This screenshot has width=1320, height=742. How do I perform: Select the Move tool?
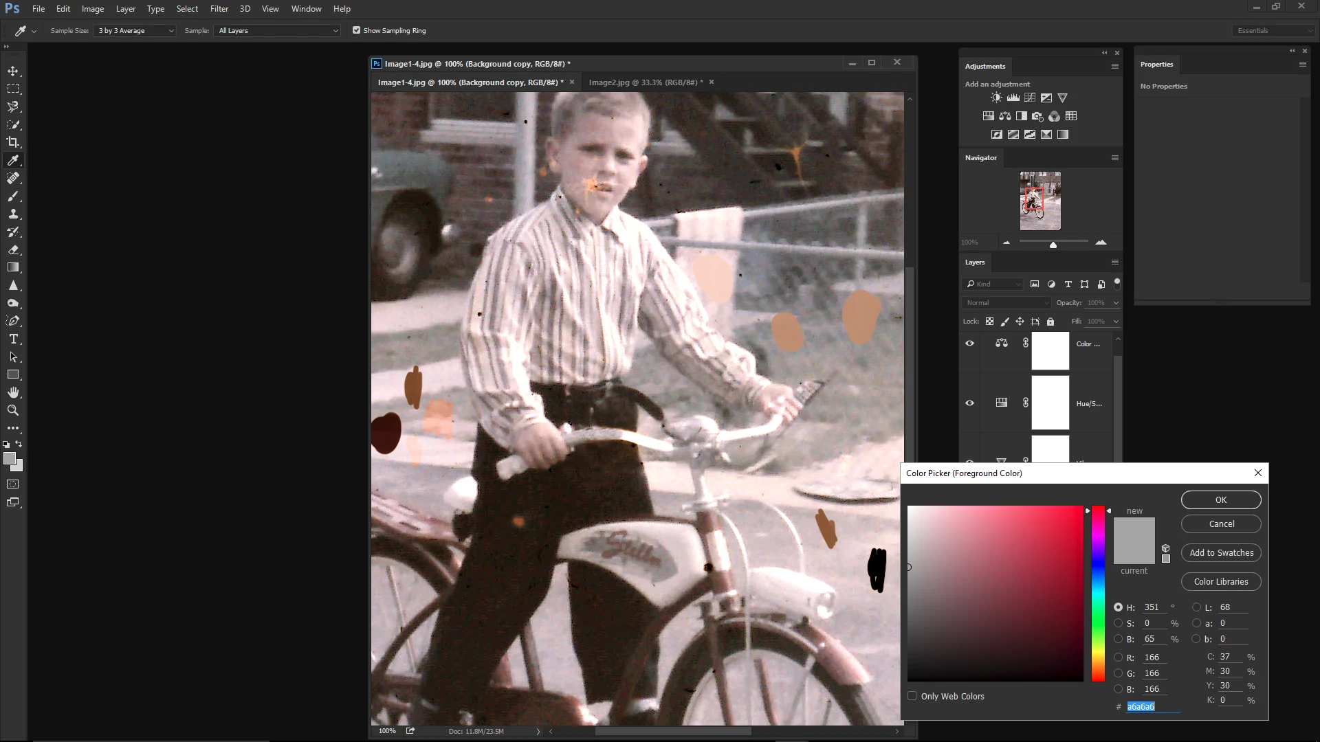point(13,71)
